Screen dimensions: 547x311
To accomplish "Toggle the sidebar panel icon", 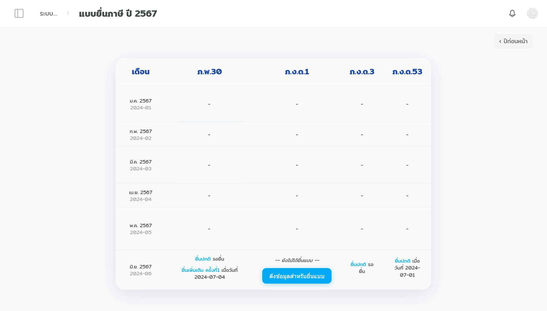I will coord(19,14).
